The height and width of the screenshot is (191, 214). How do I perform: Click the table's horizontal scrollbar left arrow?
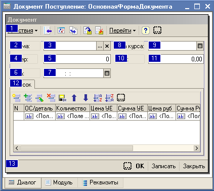coord(17,148)
